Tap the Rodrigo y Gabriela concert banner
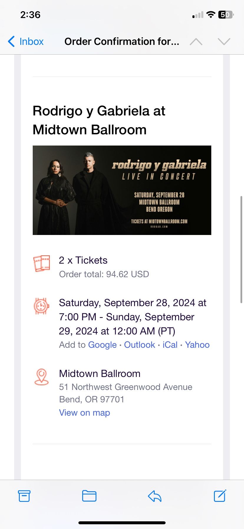Screen dimensions: 244x529 (x=122, y=190)
